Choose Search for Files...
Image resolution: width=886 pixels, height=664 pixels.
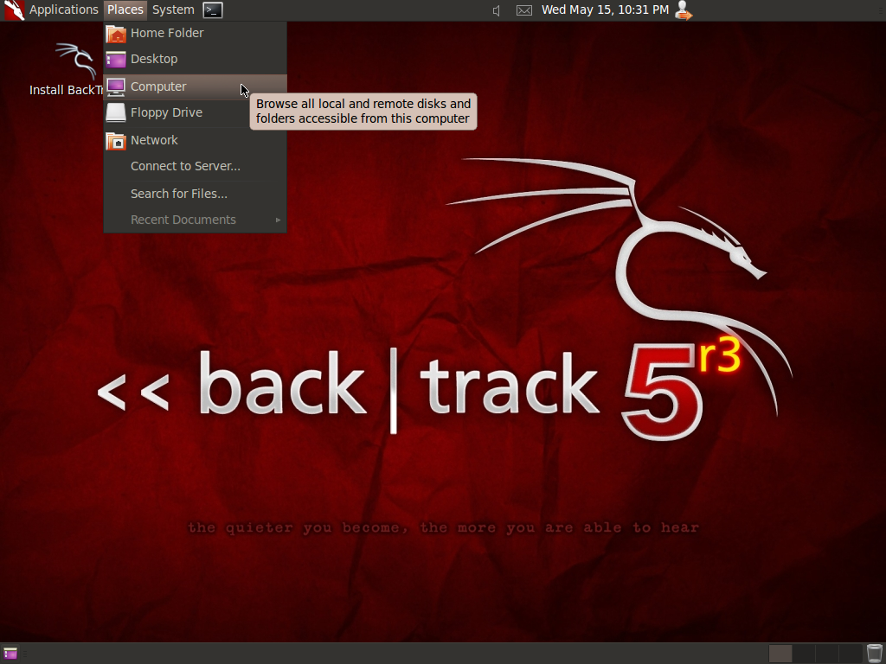[195, 194]
